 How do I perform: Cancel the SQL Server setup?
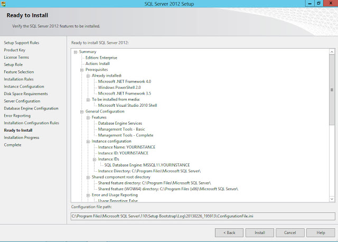290,232
